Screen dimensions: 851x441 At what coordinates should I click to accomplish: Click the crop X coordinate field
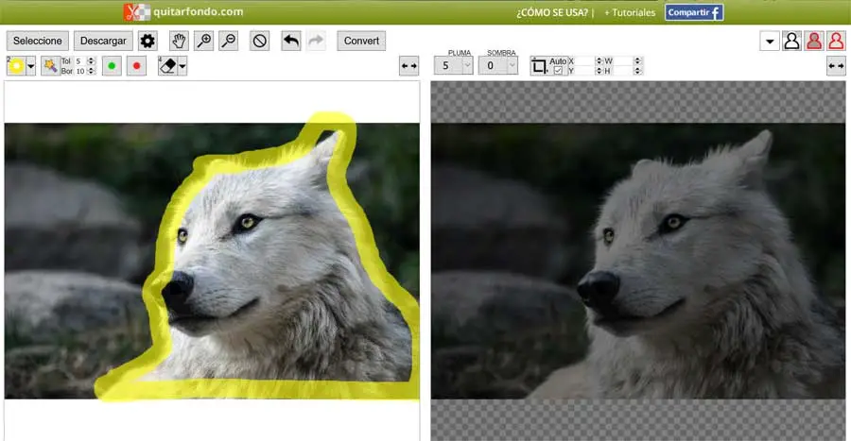(586, 60)
